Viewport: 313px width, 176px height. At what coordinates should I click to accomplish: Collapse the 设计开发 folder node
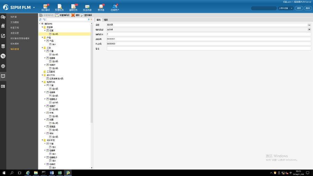click(42, 140)
